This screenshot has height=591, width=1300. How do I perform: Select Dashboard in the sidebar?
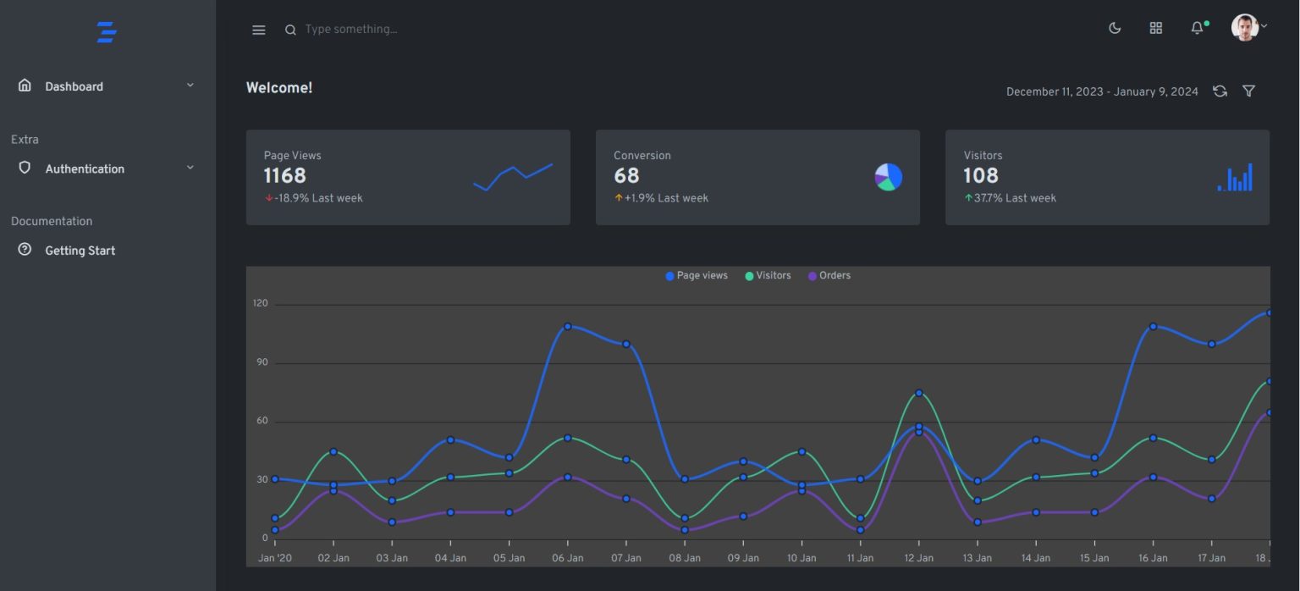tap(74, 86)
